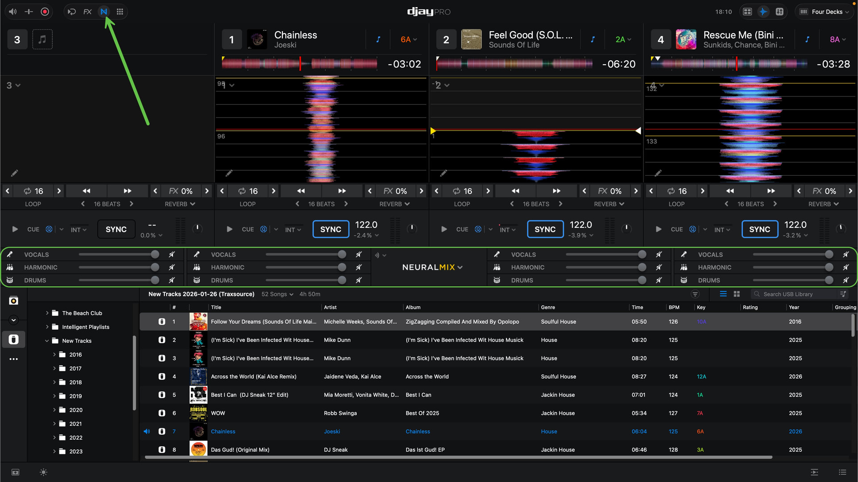
Task: Click the brightness icon in bottom bar
Action: pos(43,472)
